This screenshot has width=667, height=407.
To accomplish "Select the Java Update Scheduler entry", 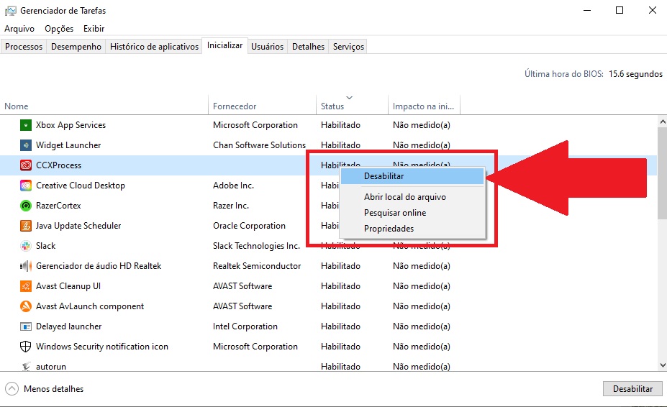I will (x=78, y=225).
